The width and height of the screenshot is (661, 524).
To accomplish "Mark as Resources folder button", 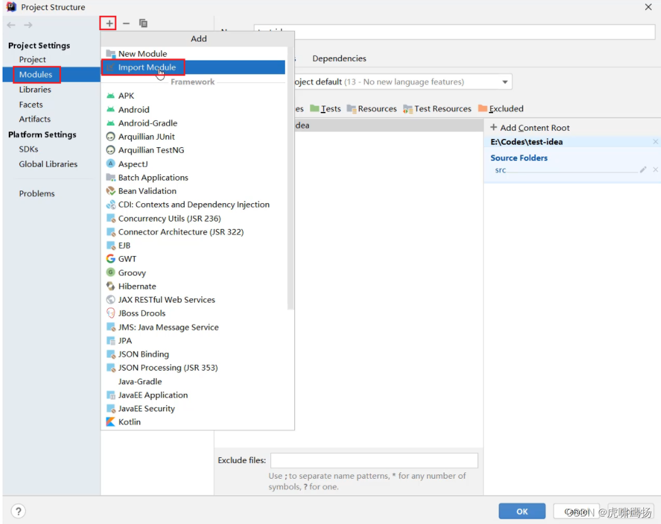I will (x=372, y=108).
